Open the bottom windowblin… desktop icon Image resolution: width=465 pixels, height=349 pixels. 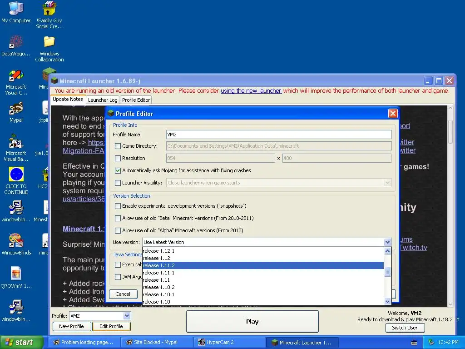(x=16, y=311)
